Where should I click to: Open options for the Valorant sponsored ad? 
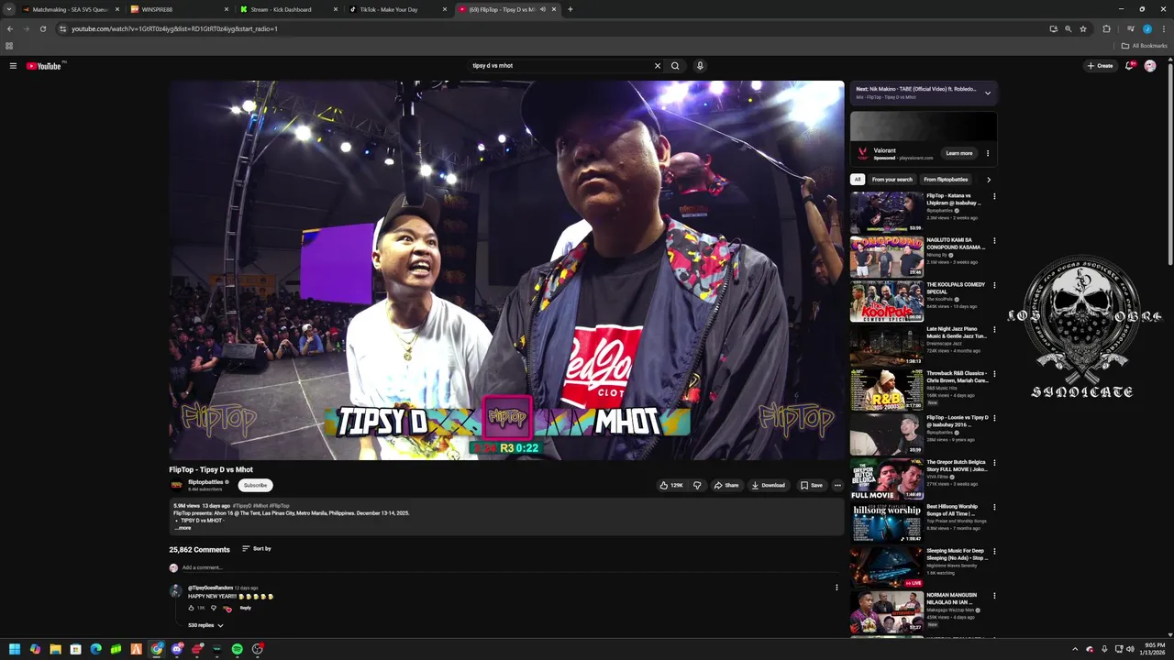pyautogui.click(x=988, y=153)
